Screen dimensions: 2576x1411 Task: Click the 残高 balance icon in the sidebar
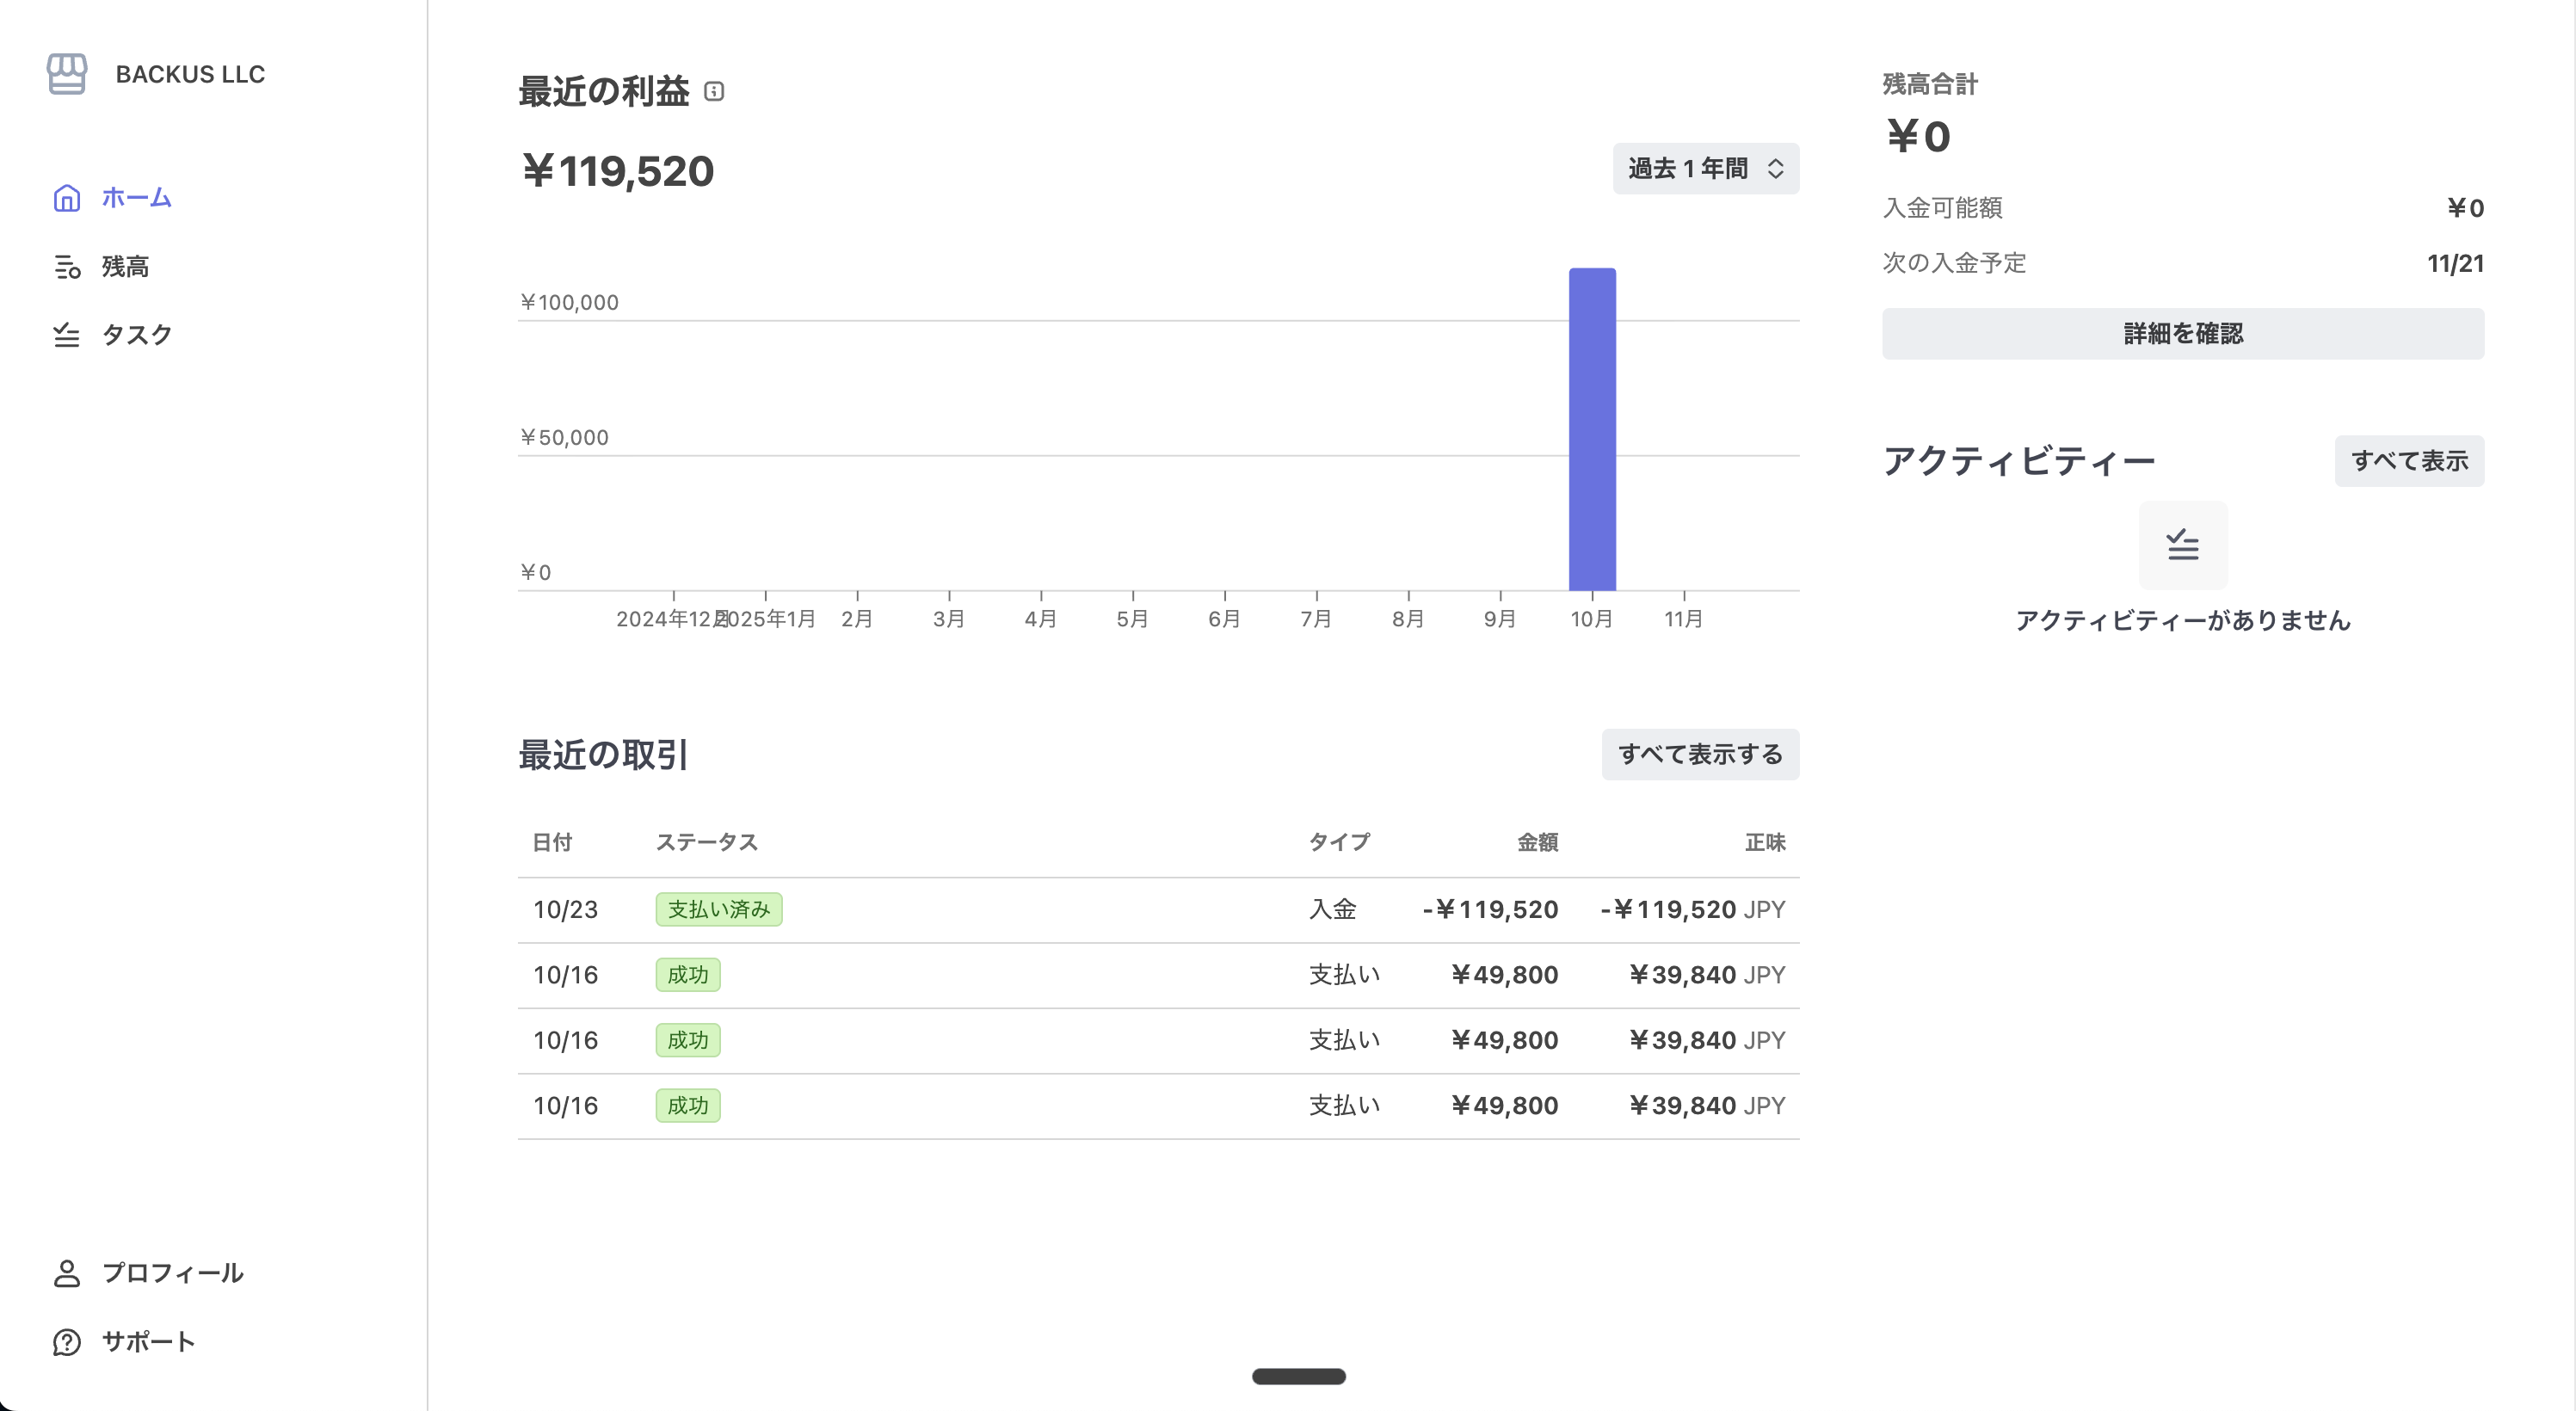(x=67, y=267)
